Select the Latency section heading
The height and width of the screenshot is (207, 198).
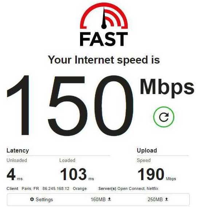tap(18, 150)
